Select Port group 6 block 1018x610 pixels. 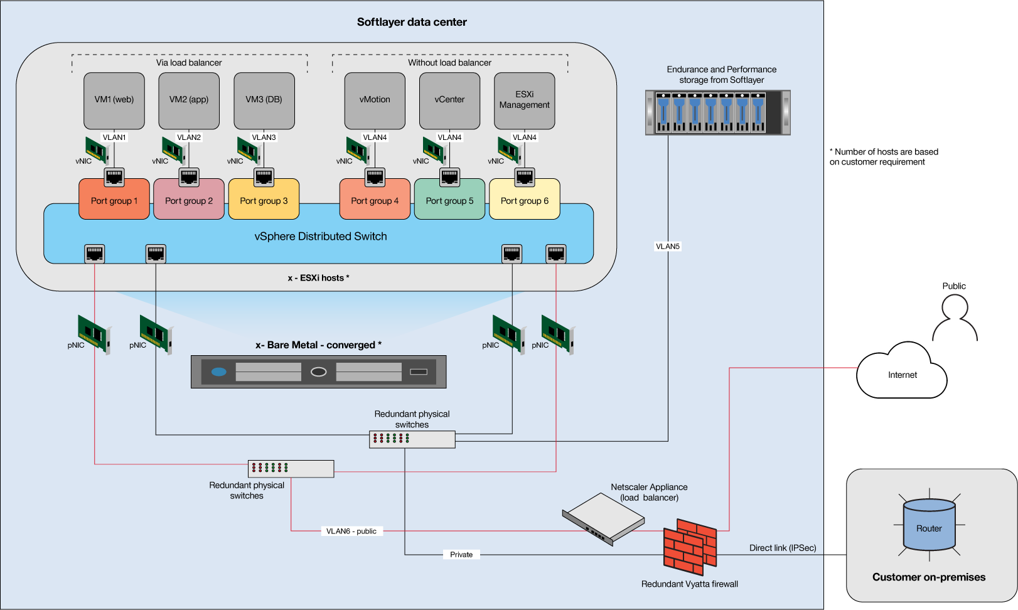[525, 200]
